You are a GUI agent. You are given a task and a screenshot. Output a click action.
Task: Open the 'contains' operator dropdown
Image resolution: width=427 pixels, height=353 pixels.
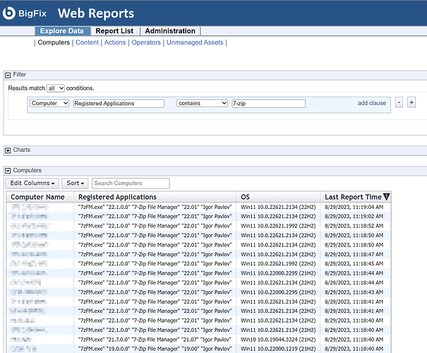202,103
